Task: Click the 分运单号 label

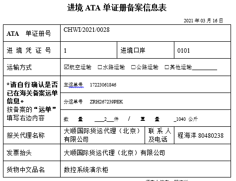Action: coord(73,101)
